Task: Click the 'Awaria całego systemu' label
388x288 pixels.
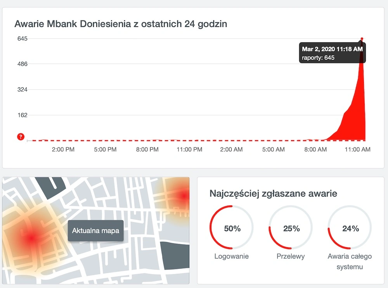Action: [350, 262]
